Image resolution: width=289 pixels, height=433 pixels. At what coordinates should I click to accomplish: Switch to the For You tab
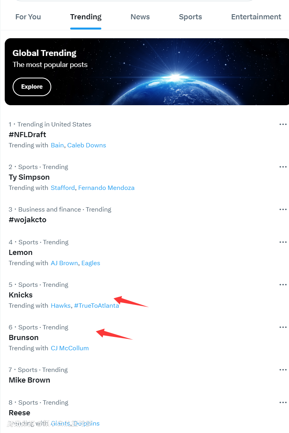point(28,17)
